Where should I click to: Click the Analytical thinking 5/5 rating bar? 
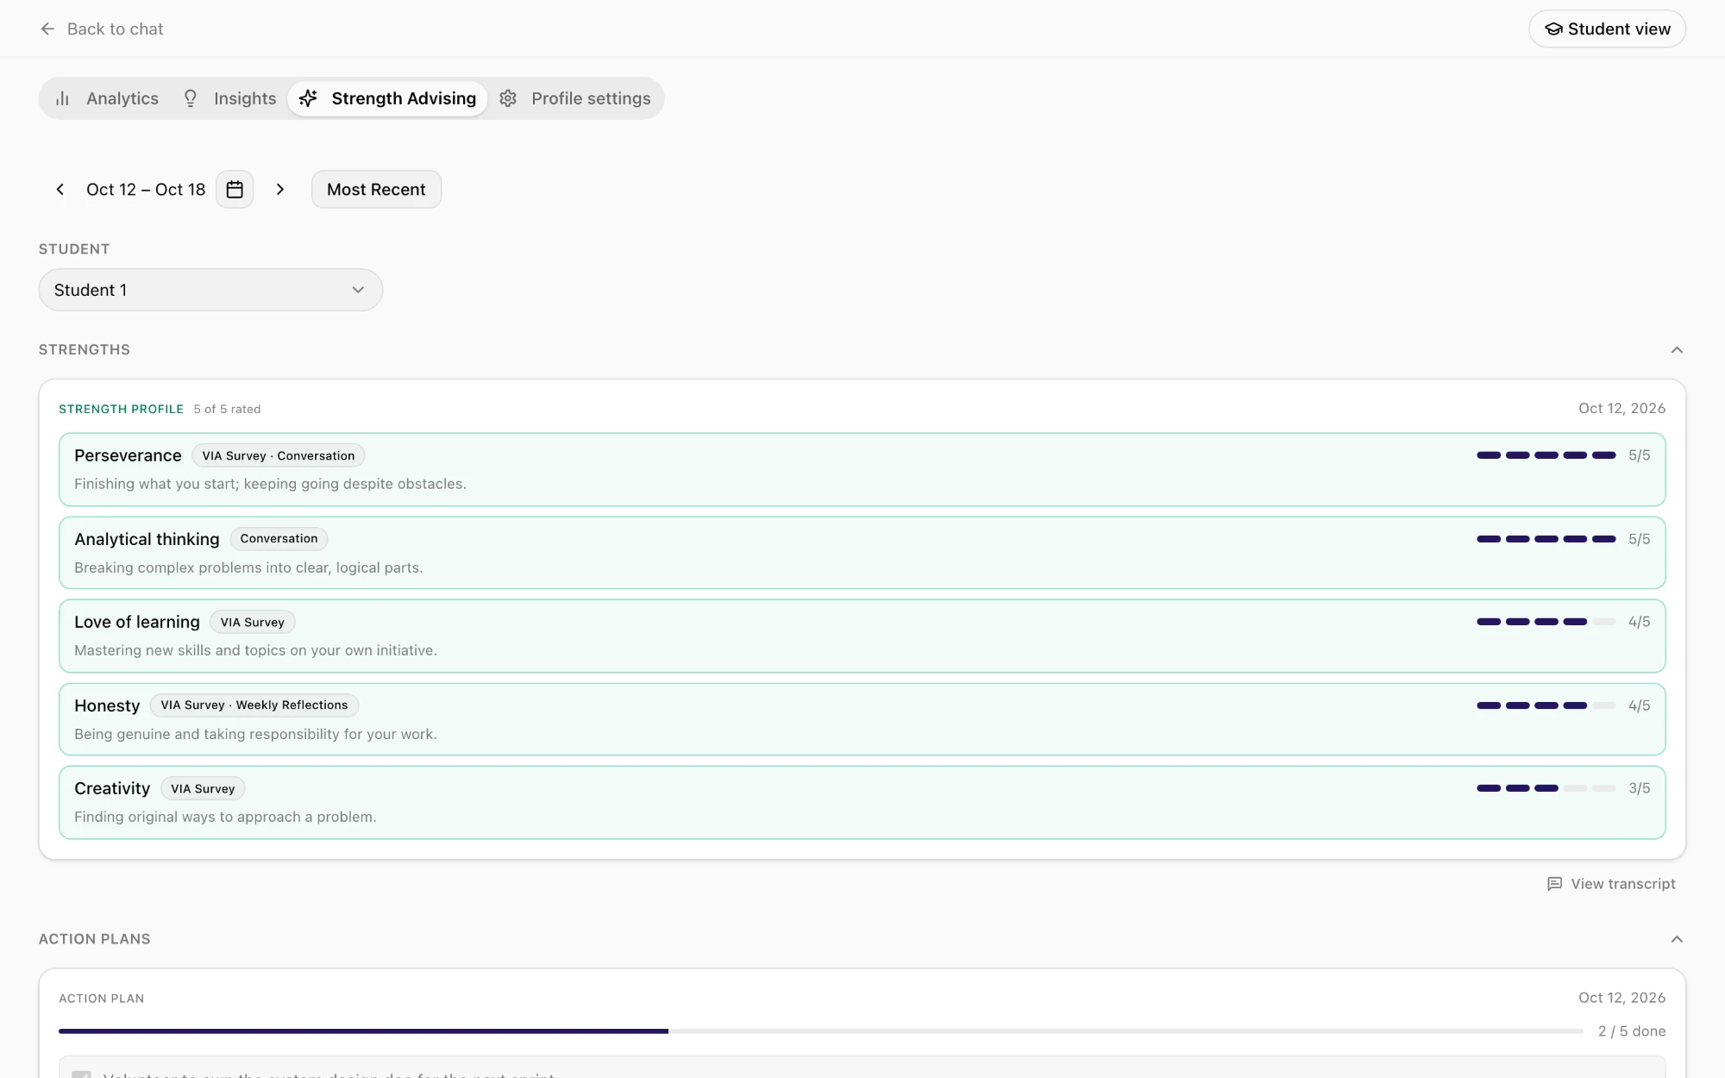1546,539
